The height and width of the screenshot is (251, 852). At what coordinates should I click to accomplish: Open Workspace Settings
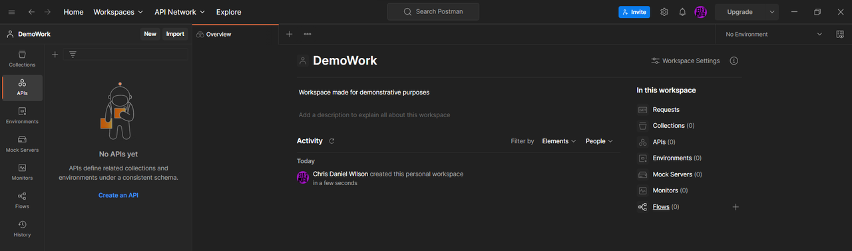tap(686, 61)
